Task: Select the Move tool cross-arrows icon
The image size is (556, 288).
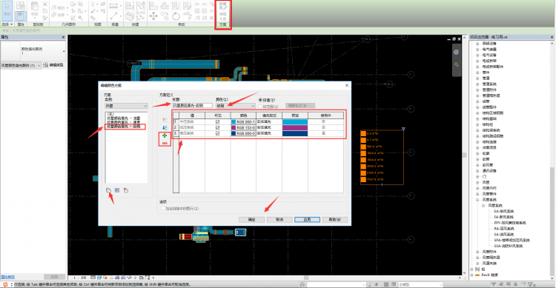Action: 153,16
